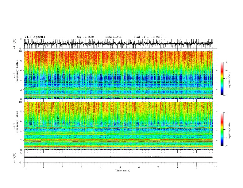Click the 'start UT = 13:50:0' text

pyautogui.click(x=148, y=37)
